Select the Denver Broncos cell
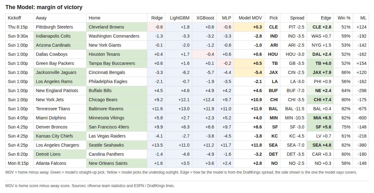 coord(60,127)
